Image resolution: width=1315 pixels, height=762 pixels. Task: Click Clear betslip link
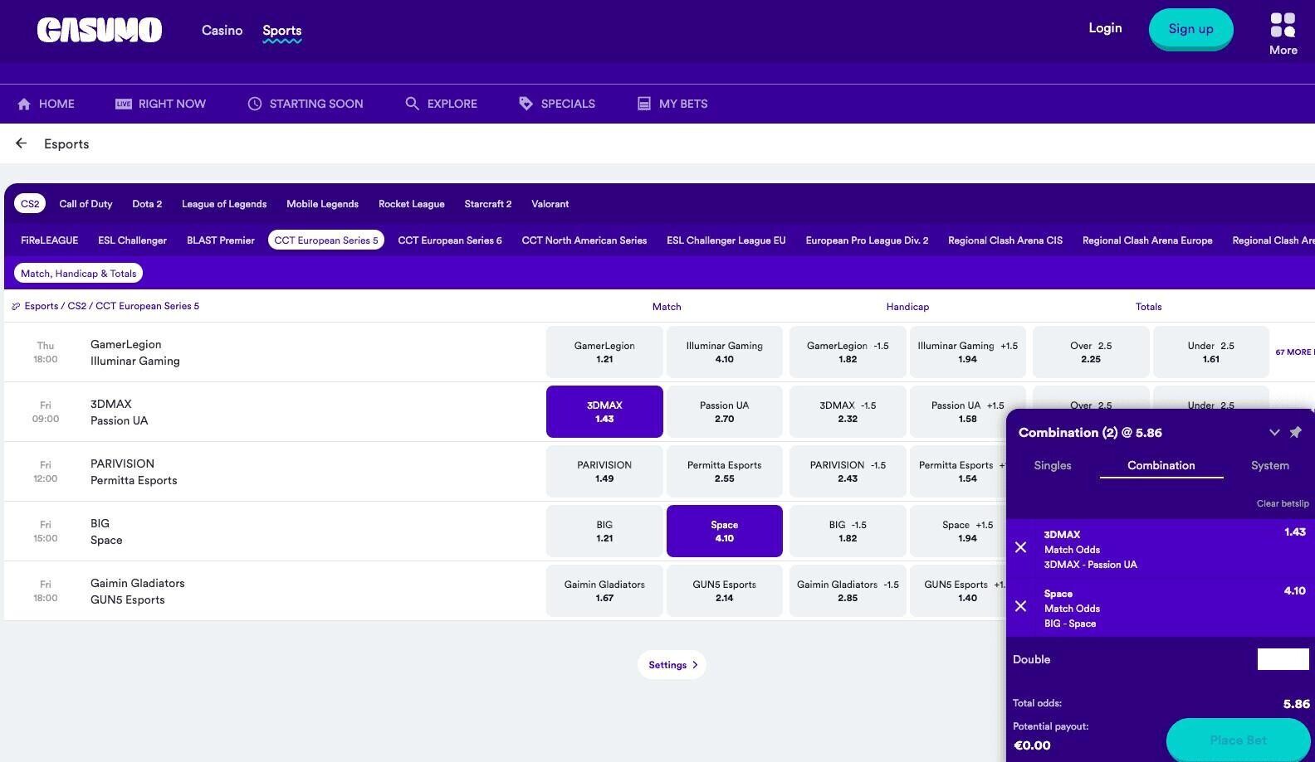point(1283,503)
